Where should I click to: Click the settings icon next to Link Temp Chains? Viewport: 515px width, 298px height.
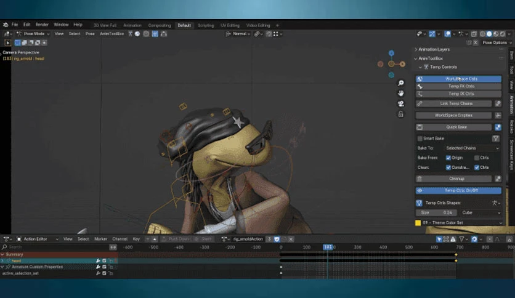coord(498,103)
